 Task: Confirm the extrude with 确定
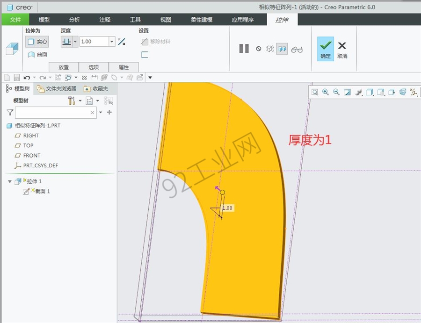coord(326,49)
